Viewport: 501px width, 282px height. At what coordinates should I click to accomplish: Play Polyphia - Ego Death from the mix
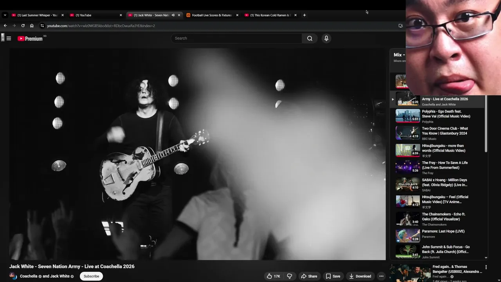[x=446, y=114]
